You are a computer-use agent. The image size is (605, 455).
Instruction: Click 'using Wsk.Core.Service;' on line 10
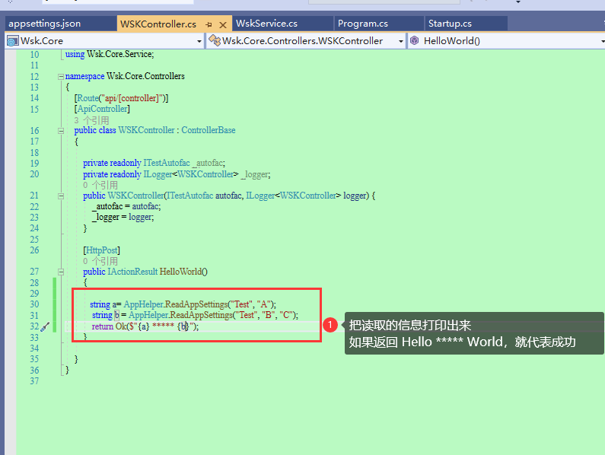tap(110, 55)
